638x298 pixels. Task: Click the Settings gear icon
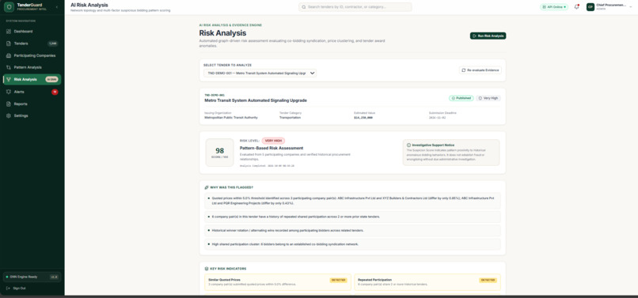pos(9,116)
